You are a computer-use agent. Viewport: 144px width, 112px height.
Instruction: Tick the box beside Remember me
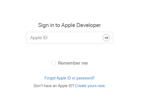53,63
